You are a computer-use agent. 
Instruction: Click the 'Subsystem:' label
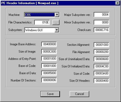pyautogui.click(x=15, y=30)
